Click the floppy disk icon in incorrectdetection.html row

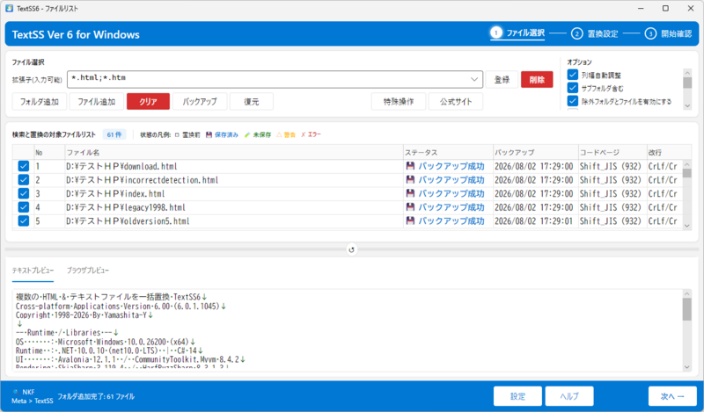(x=410, y=179)
